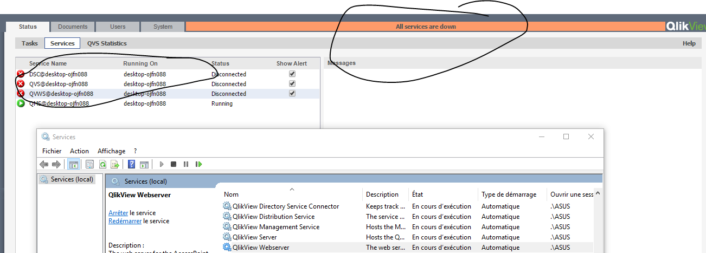Click the Arrêter le service link
Viewport: 706px width, 253px height.
coord(118,213)
